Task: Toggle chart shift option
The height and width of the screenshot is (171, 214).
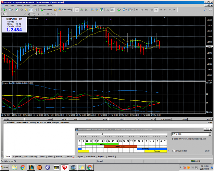Action: coord(112,10)
